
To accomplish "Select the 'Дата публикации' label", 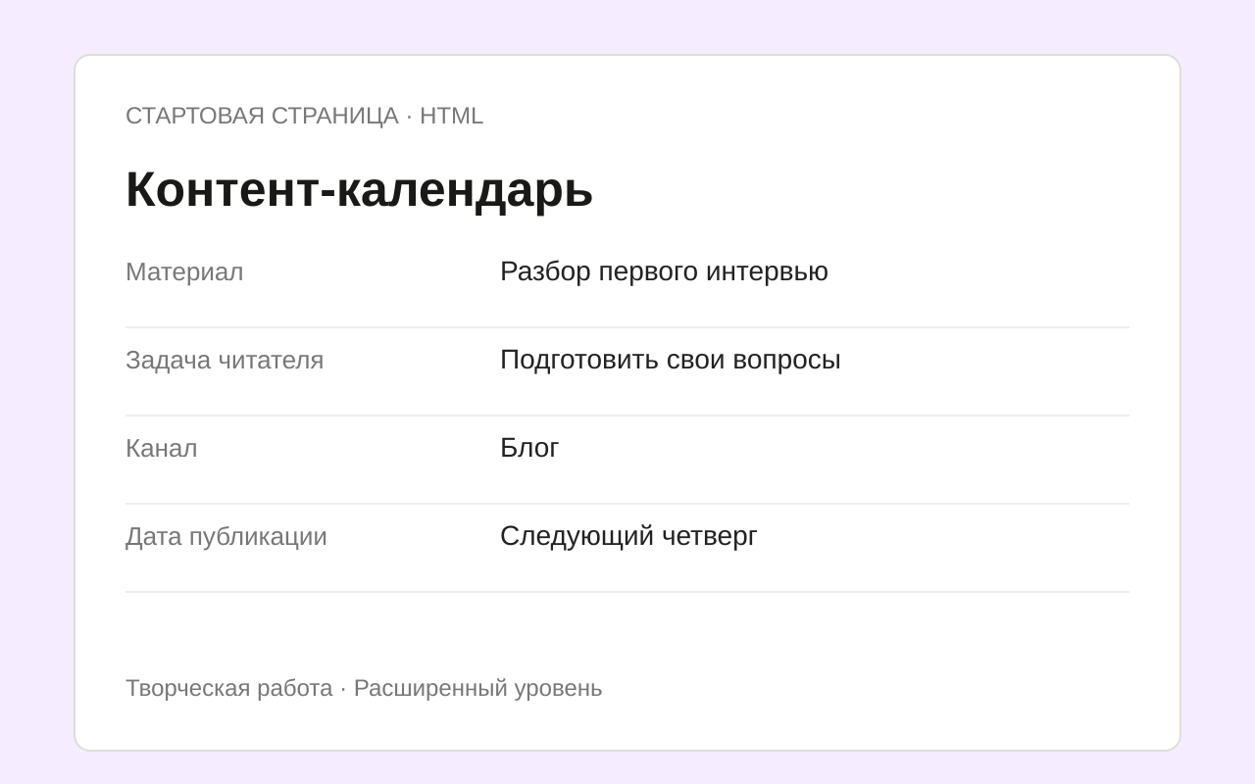I will [x=226, y=536].
